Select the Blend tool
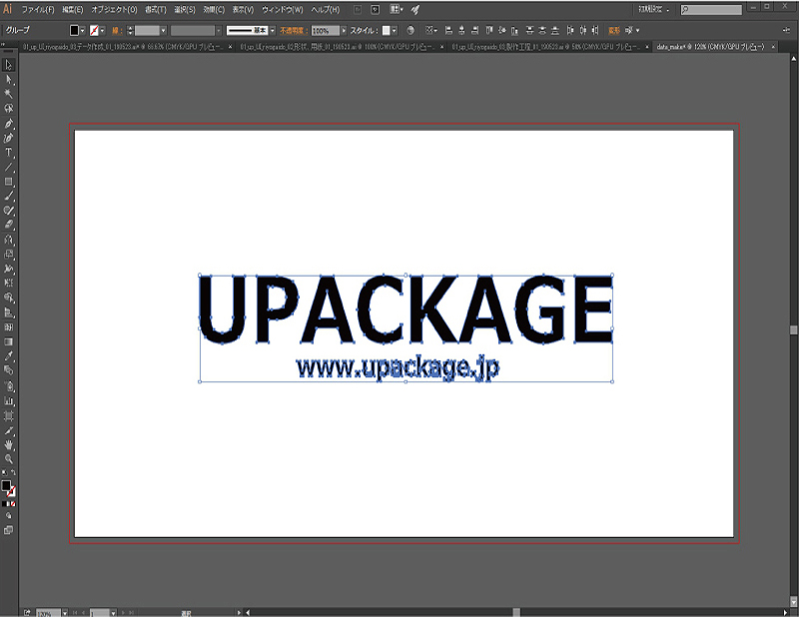 8,370
